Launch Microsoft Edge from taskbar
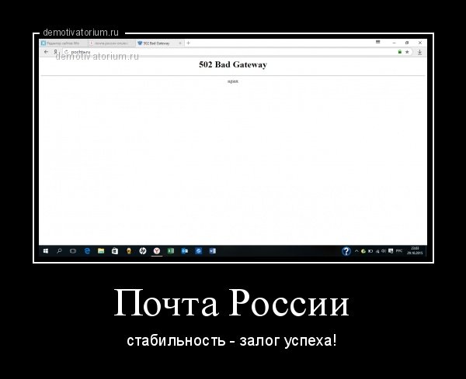 click(x=87, y=251)
